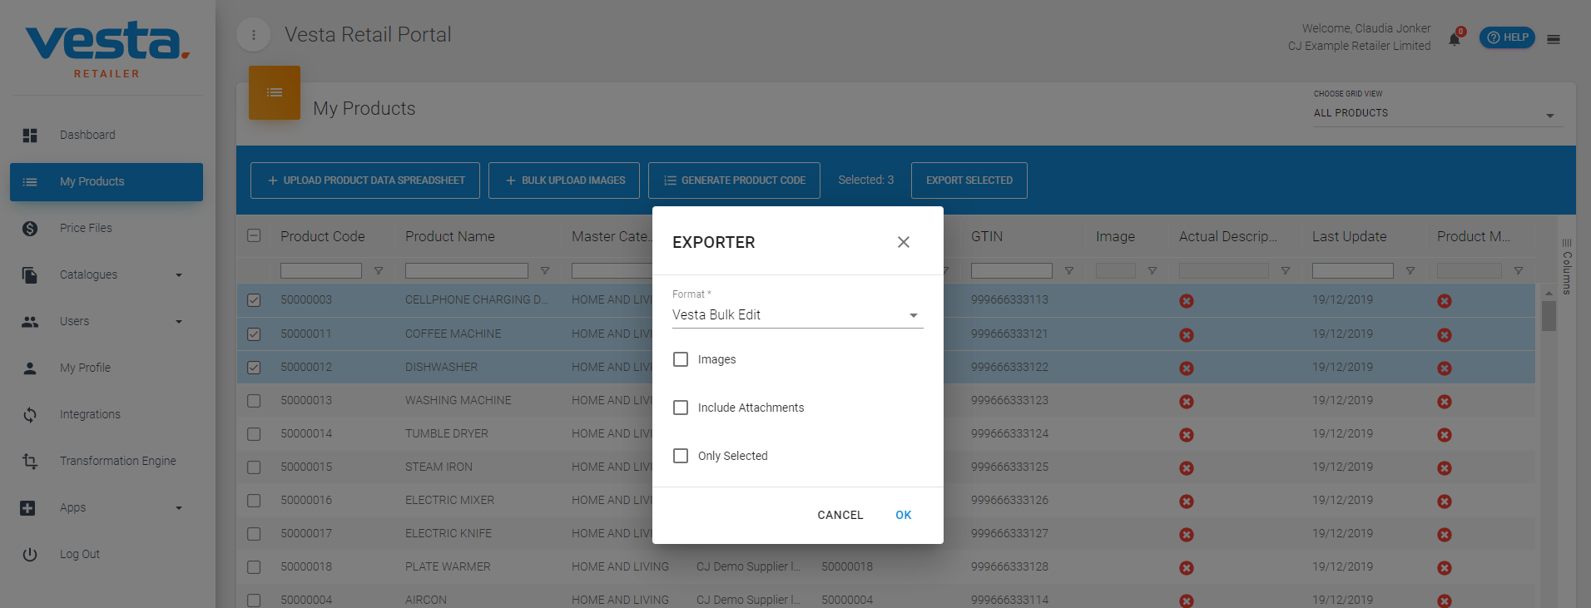1591x608 pixels.
Task: Click the GTIN value 999666333128
Action: point(1010,566)
